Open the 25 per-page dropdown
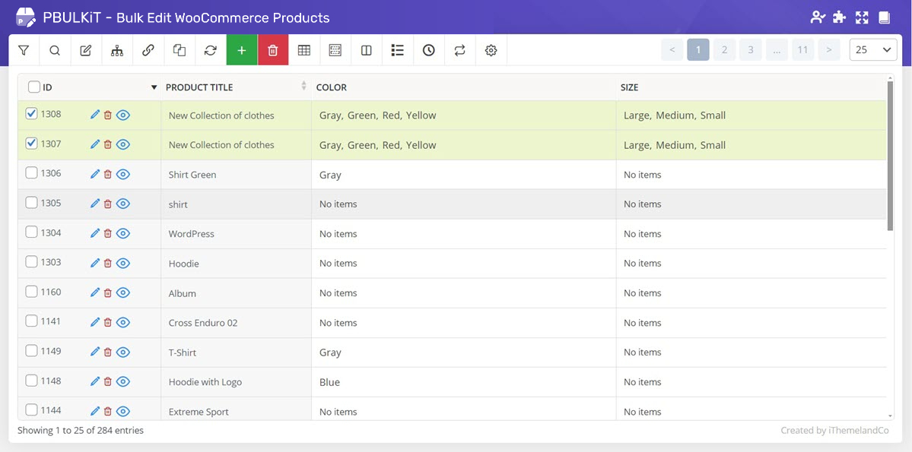Image resolution: width=912 pixels, height=452 pixels. click(872, 50)
